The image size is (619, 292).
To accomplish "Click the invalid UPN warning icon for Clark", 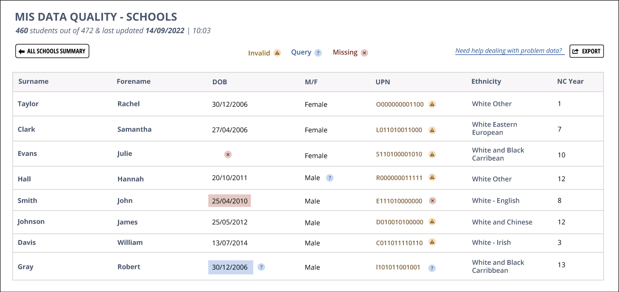I will (x=432, y=130).
